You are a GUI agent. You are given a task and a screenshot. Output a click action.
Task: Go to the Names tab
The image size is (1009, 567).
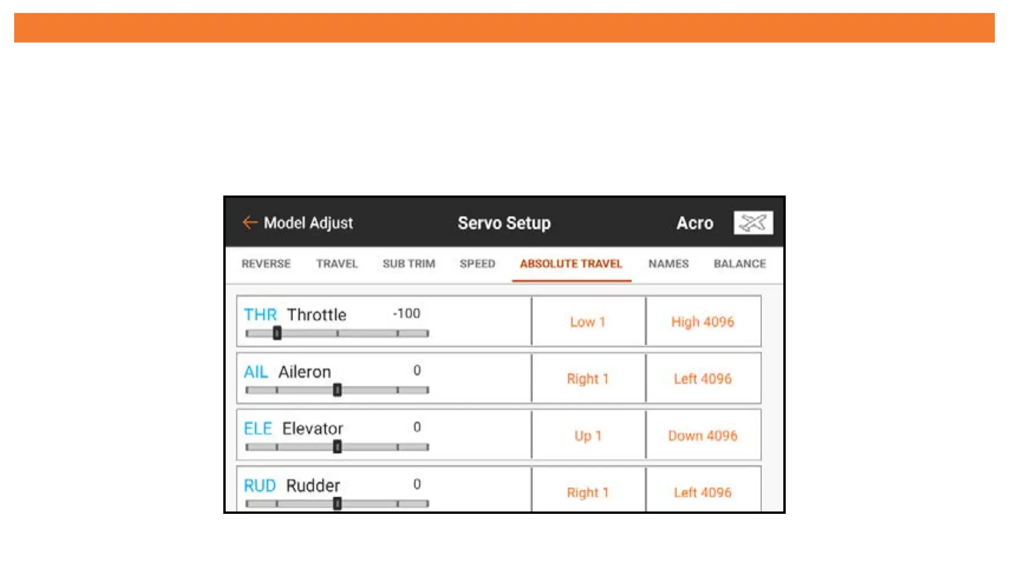click(x=668, y=264)
